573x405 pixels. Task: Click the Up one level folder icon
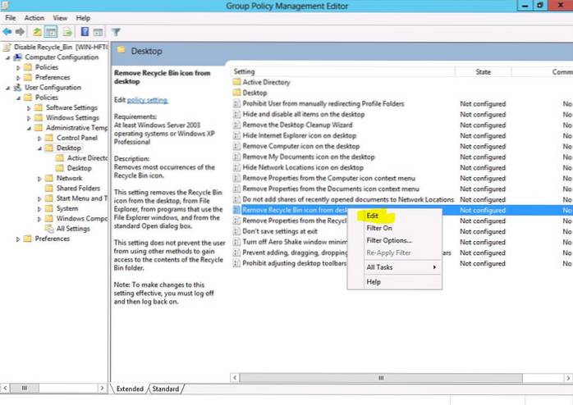38,32
